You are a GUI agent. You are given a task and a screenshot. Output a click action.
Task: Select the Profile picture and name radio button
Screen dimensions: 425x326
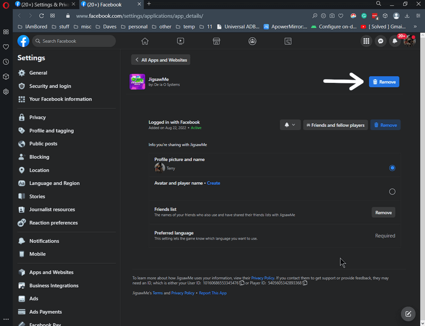tap(392, 168)
